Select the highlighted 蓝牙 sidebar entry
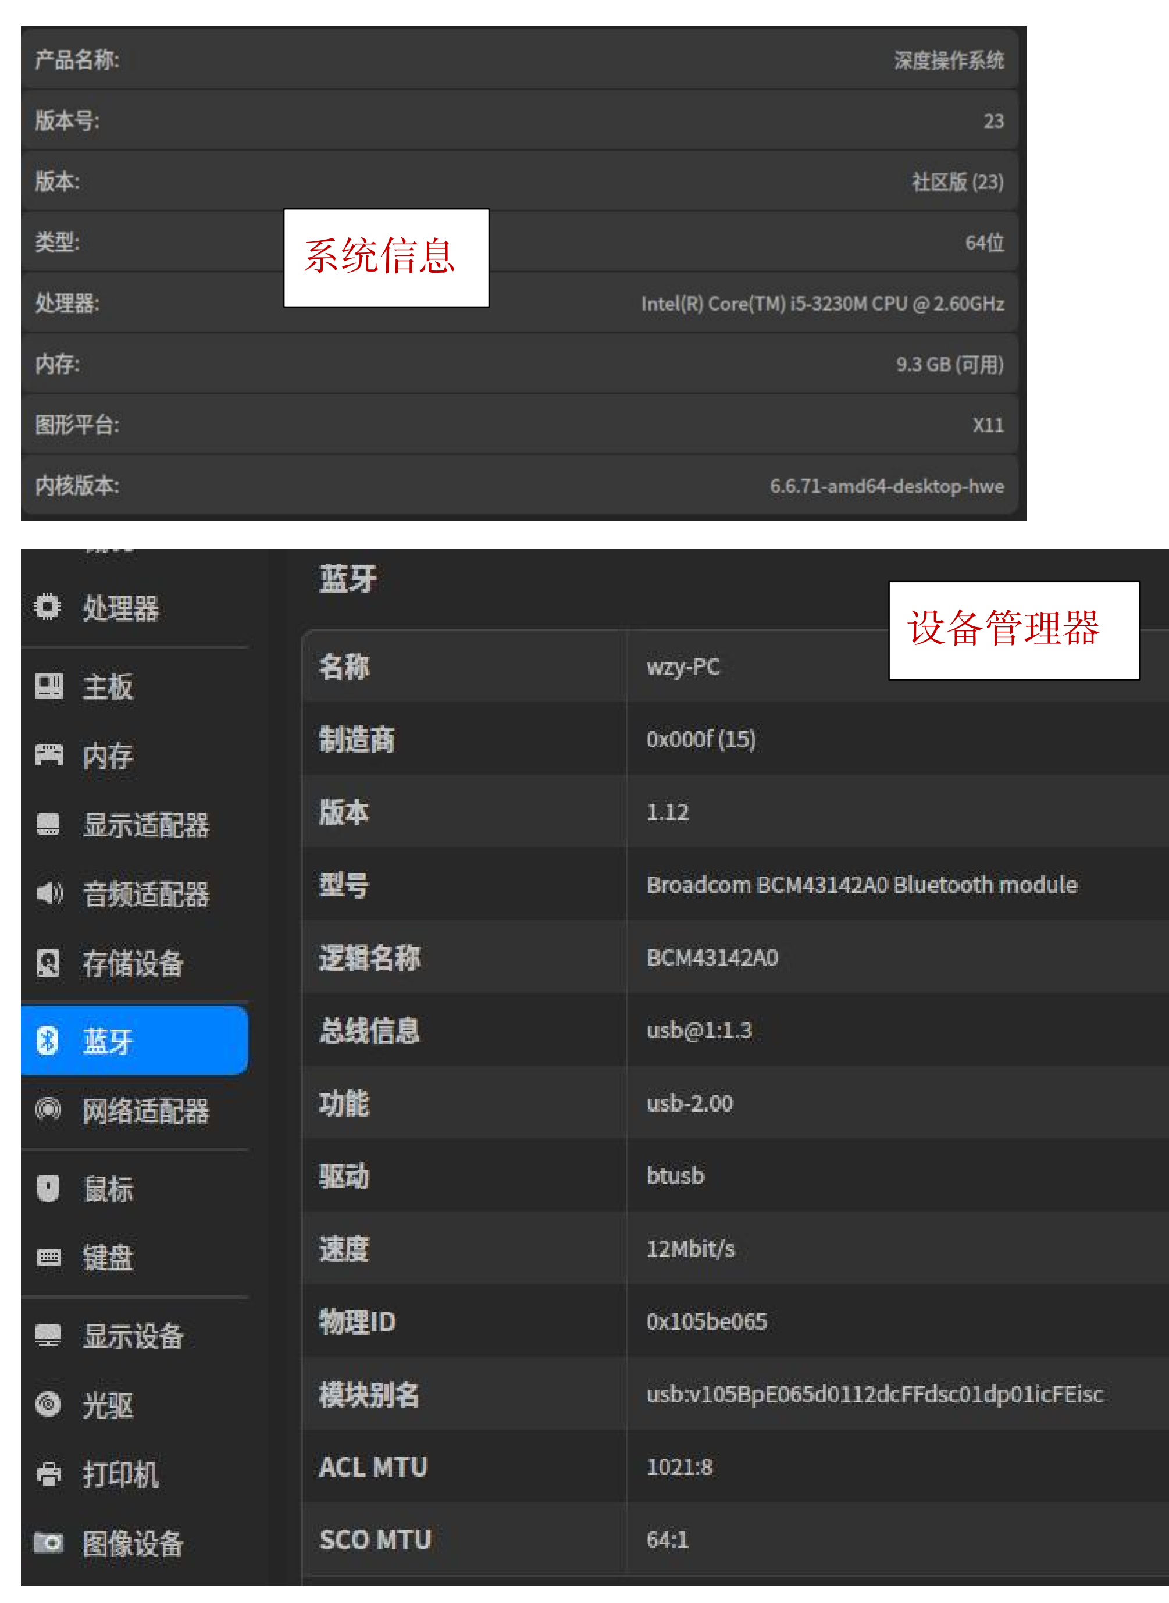Screen dimensions: 1169x1603 (x=134, y=1039)
